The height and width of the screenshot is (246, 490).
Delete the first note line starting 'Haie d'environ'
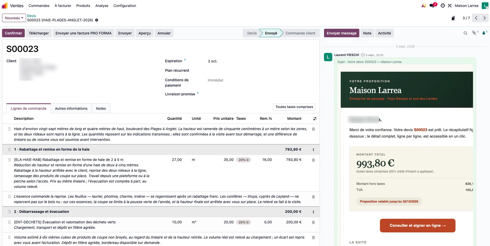[313, 129]
